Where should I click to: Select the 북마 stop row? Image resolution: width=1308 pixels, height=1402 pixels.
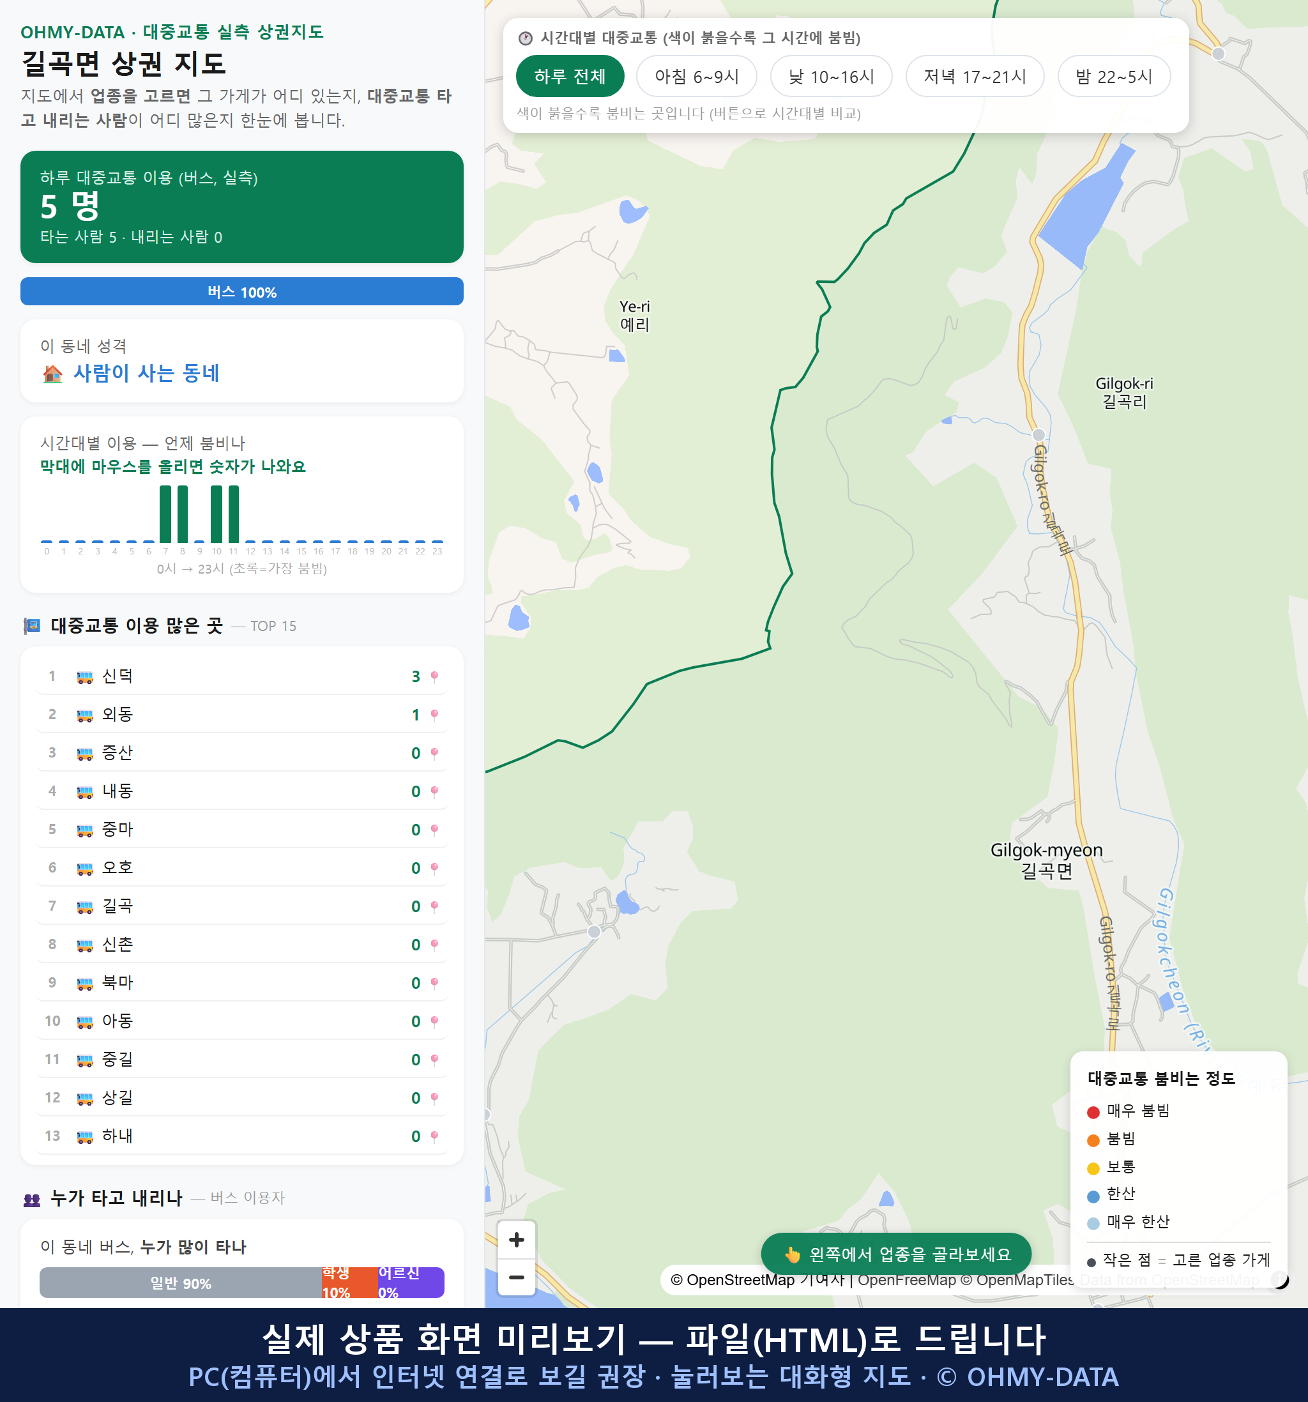tap(242, 982)
